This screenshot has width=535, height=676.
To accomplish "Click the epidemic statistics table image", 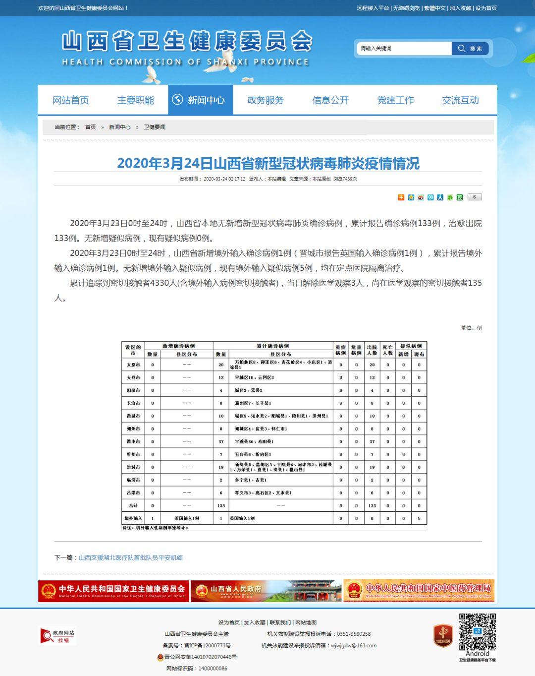I will (x=274, y=436).
